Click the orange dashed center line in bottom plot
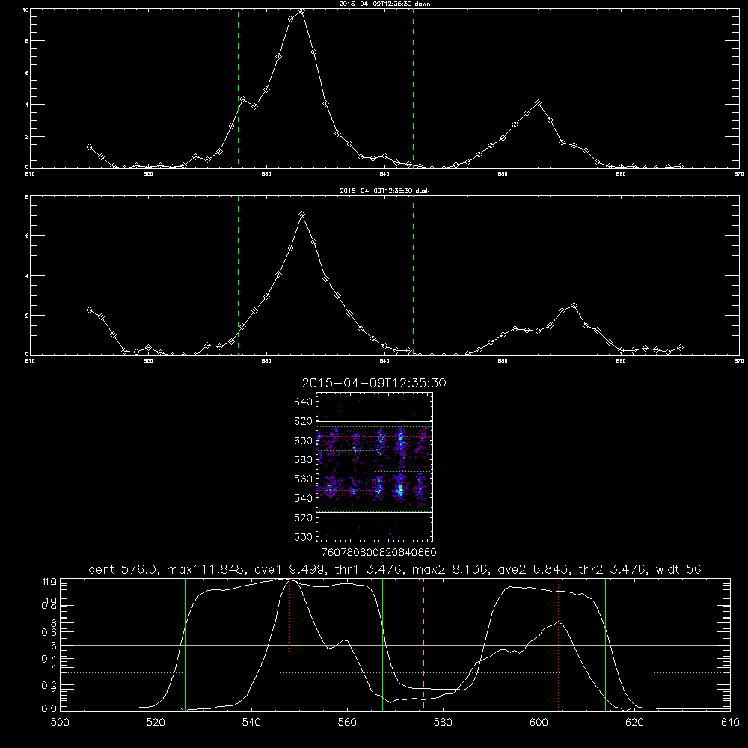This screenshot has width=748, height=748. [x=423, y=645]
